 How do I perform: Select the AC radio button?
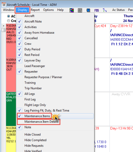[x=8, y=16]
